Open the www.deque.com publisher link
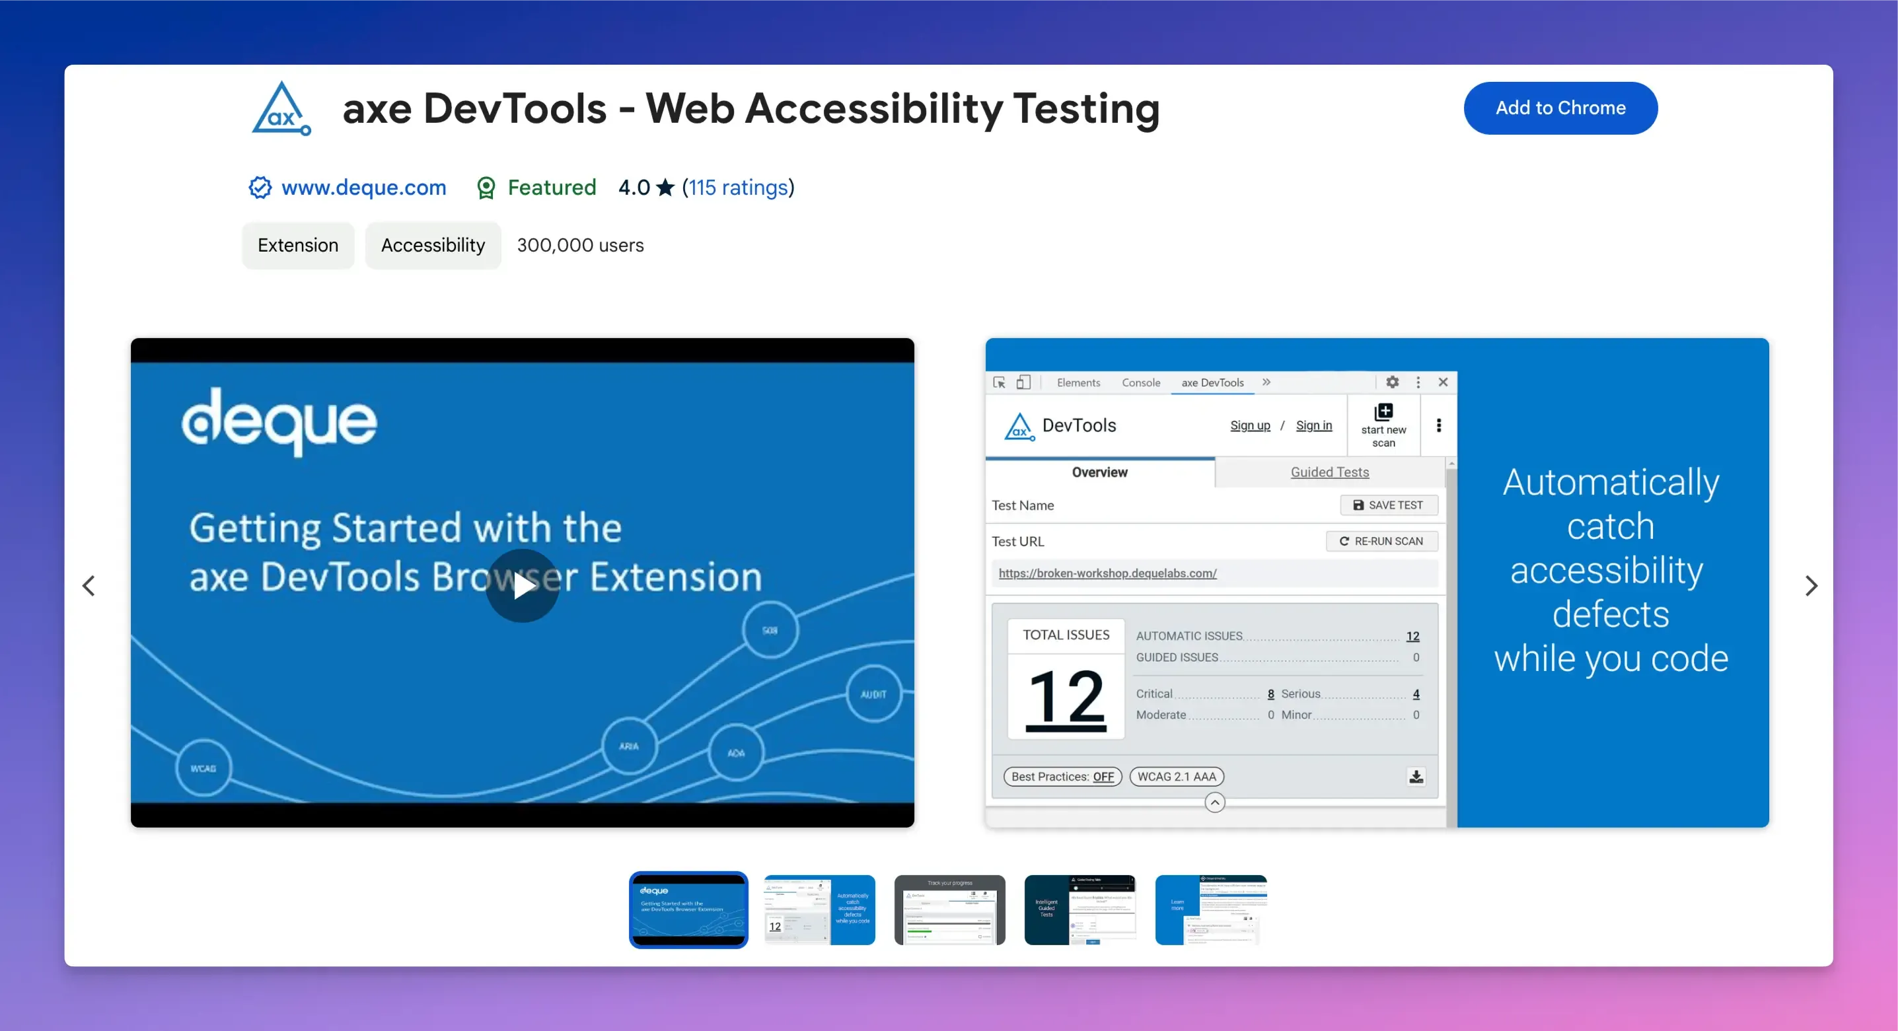This screenshot has height=1031, width=1898. [x=363, y=187]
